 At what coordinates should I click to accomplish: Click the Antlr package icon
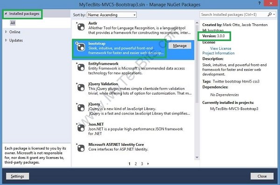81,27
